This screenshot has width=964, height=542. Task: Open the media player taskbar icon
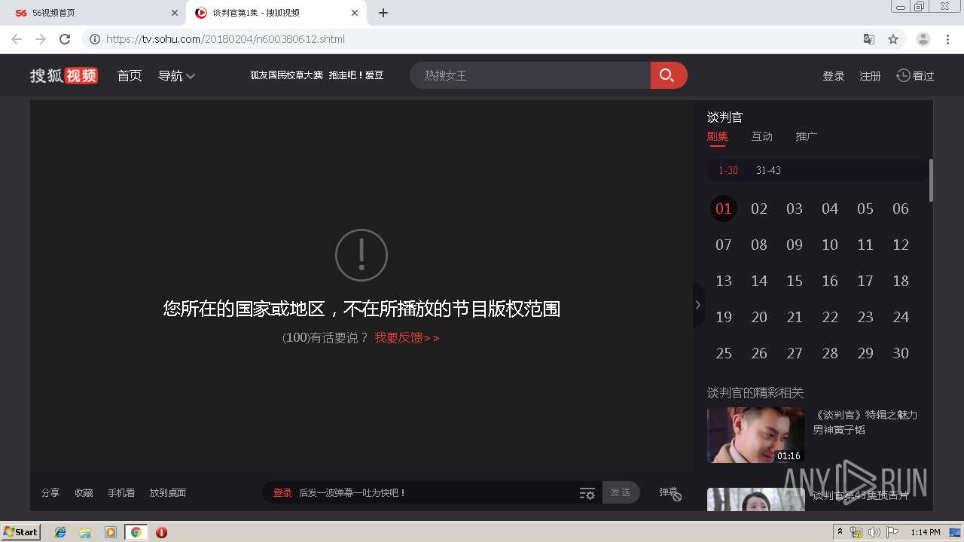point(111,532)
